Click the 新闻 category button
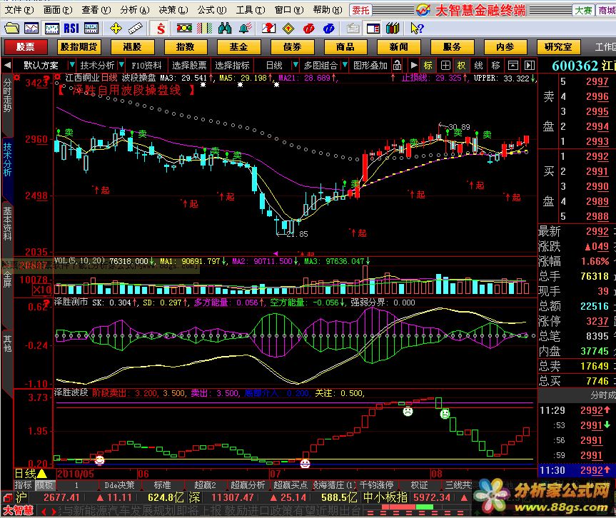Screen dimensions: 616x518 pyautogui.click(x=398, y=47)
